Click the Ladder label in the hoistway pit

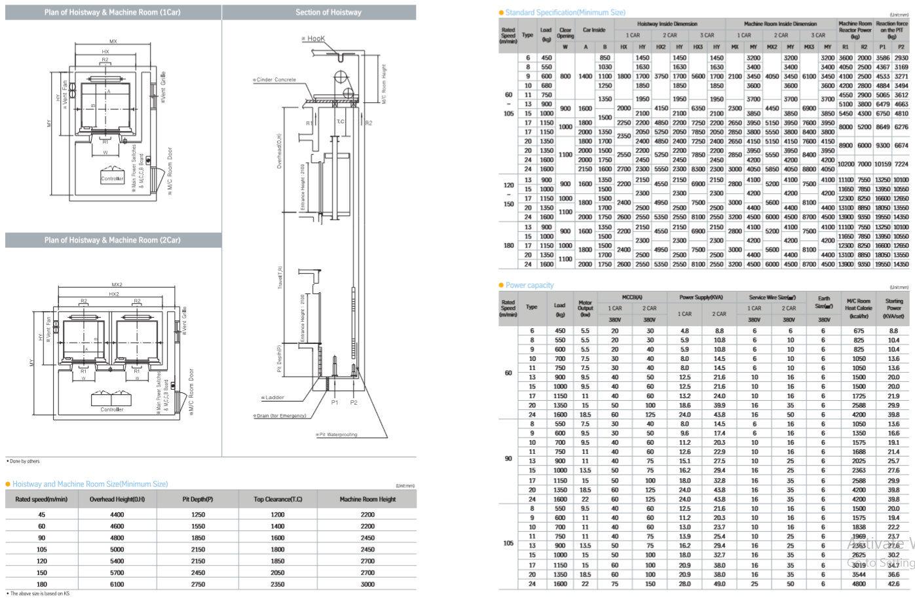[x=274, y=398]
